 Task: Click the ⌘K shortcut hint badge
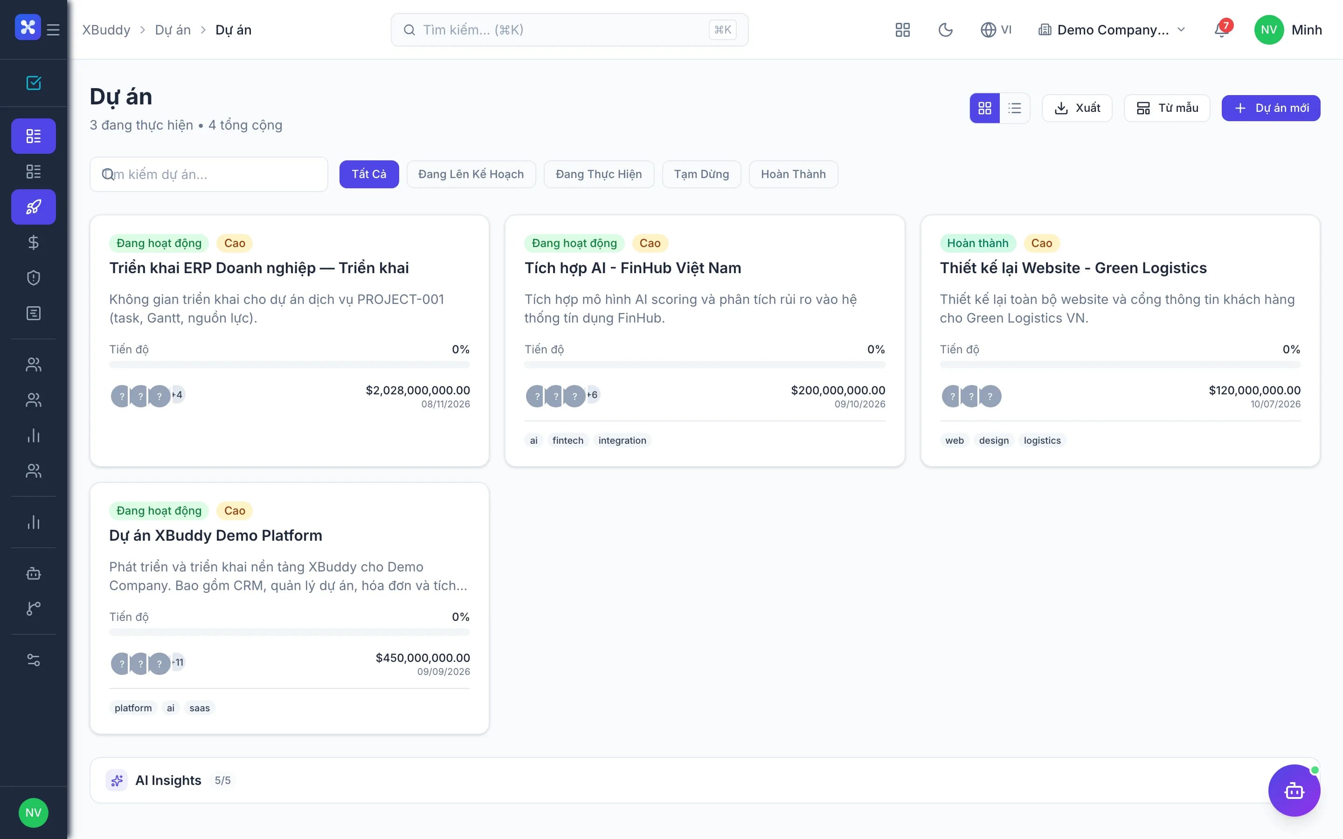[x=722, y=30]
